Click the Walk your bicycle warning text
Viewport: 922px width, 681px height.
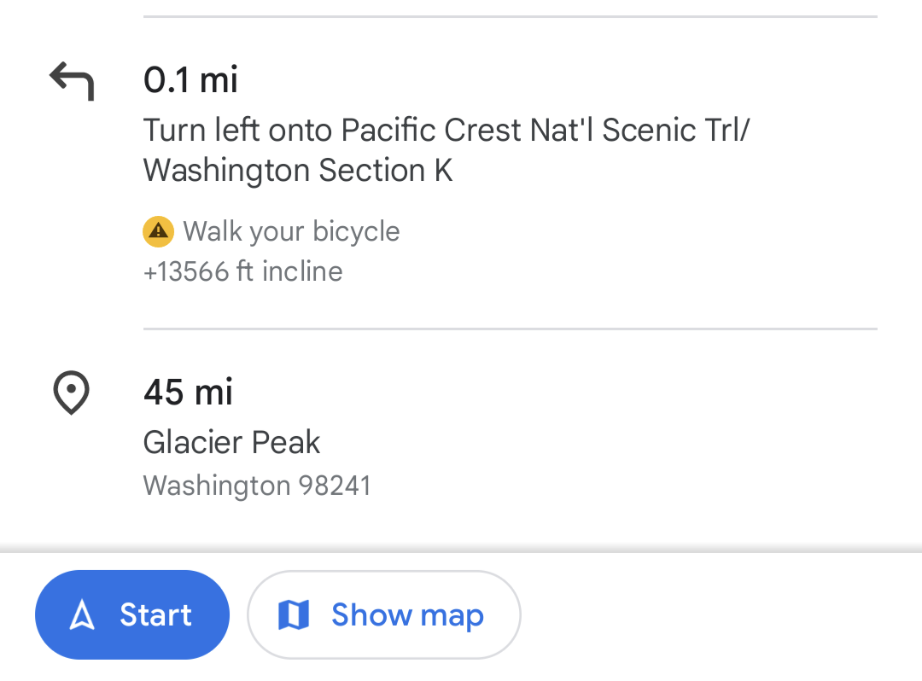pyautogui.click(x=291, y=231)
